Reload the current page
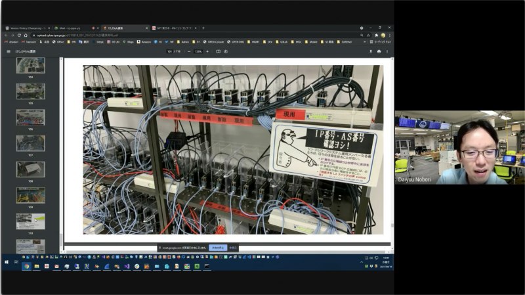 click(19, 35)
